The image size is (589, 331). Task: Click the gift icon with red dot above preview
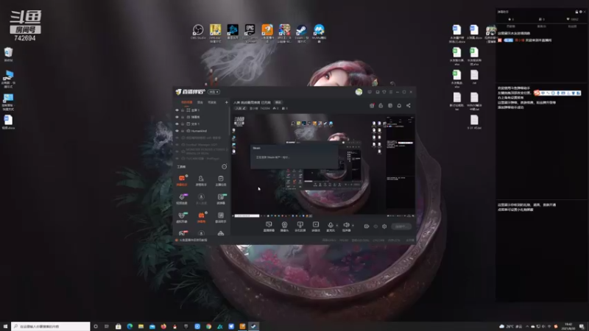[372, 105]
